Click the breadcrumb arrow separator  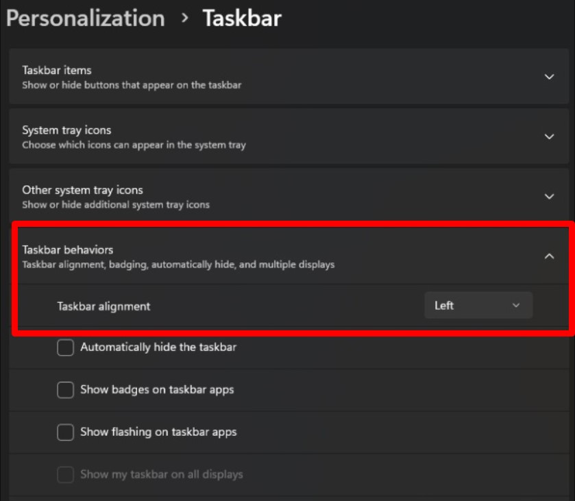coord(185,18)
